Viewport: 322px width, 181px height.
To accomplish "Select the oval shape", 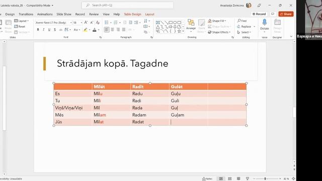I will [175, 22].
